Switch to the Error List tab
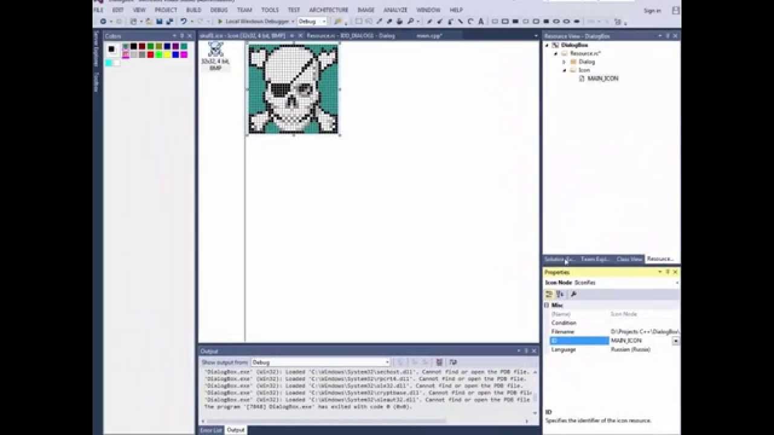The image size is (774, 435). 211,430
